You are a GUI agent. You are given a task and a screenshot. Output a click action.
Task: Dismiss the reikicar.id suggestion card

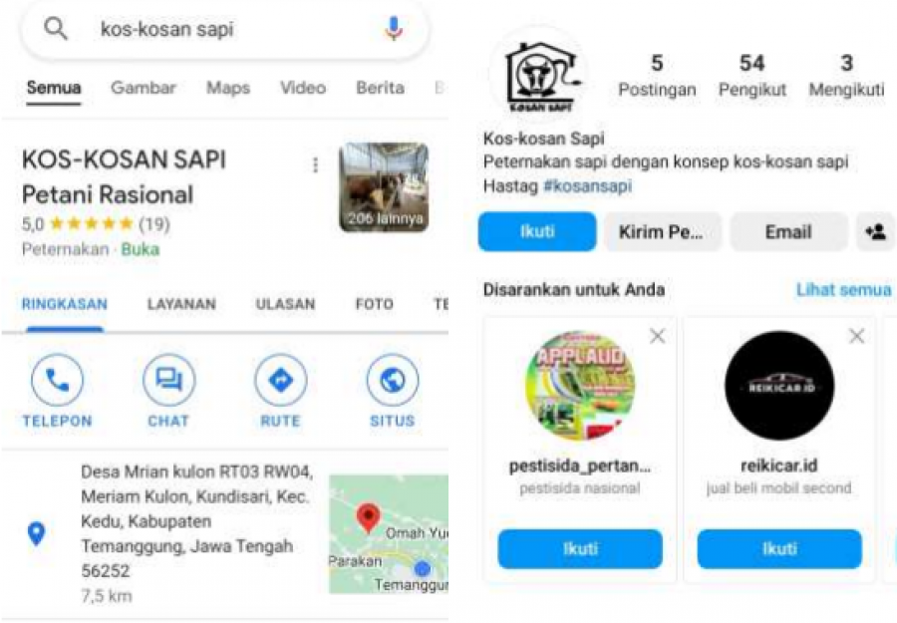pos(856,336)
